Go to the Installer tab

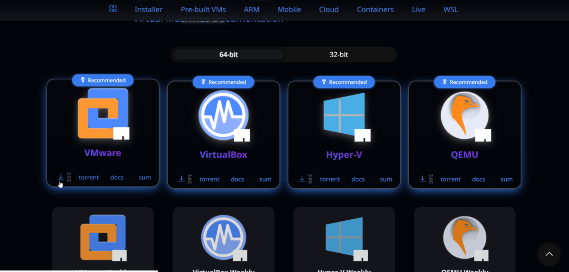click(x=148, y=9)
